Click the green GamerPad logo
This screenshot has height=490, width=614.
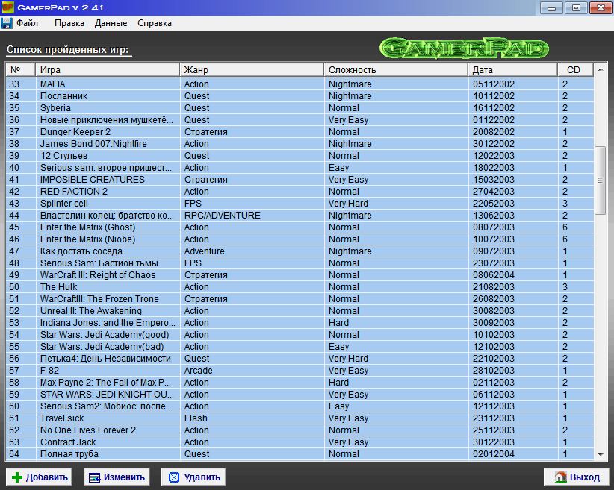(464, 48)
